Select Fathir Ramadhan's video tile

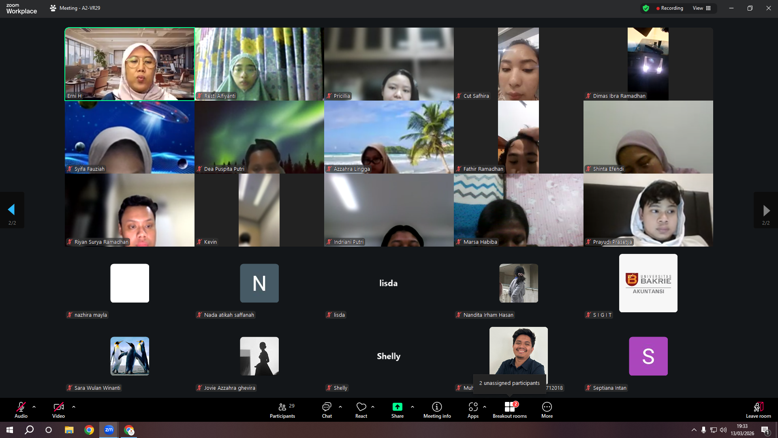point(519,137)
